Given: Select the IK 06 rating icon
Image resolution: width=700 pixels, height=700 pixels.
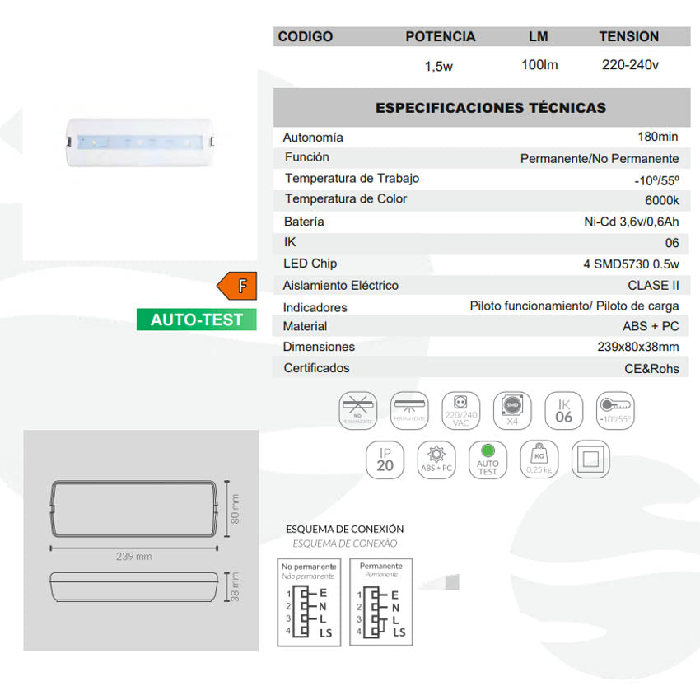Looking at the screenshot, I should pyautogui.click(x=564, y=411).
